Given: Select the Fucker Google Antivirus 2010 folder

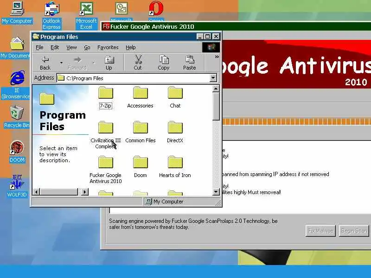Looking at the screenshot, I should 106,170.
